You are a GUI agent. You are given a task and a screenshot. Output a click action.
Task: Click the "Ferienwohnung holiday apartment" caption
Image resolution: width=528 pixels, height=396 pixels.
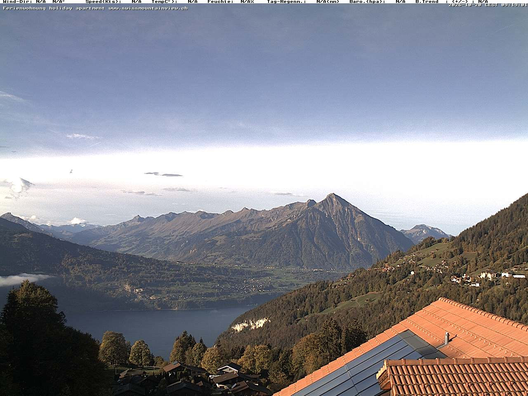click(54, 8)
